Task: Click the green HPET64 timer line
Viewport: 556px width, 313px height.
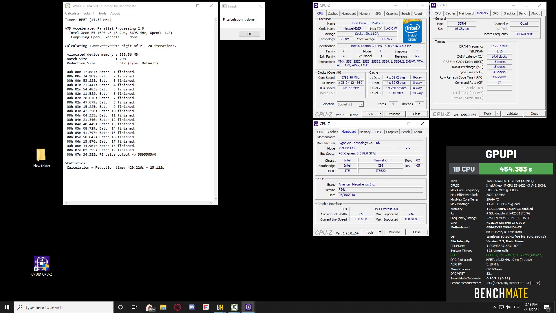Action: pyautogui.click(x=514, y=255)
